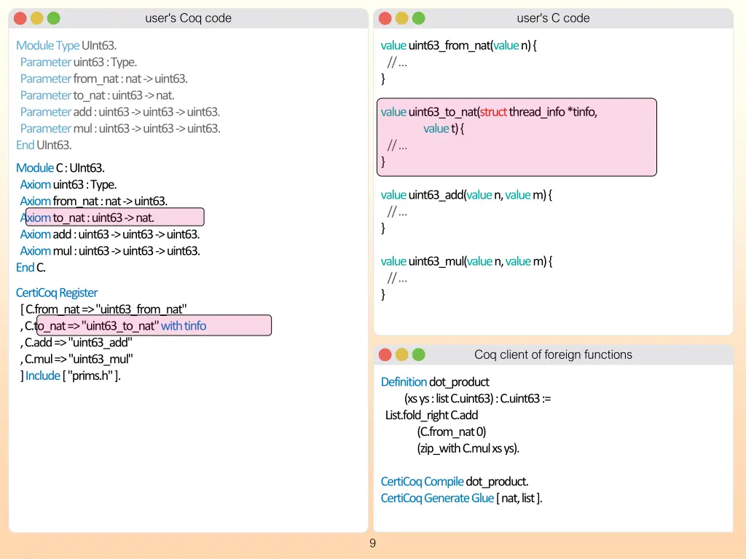This screenshot has width=746, height=559.
Task: Click '(zip_with C.mul xs ys).' line
Action: pos(468,448)
